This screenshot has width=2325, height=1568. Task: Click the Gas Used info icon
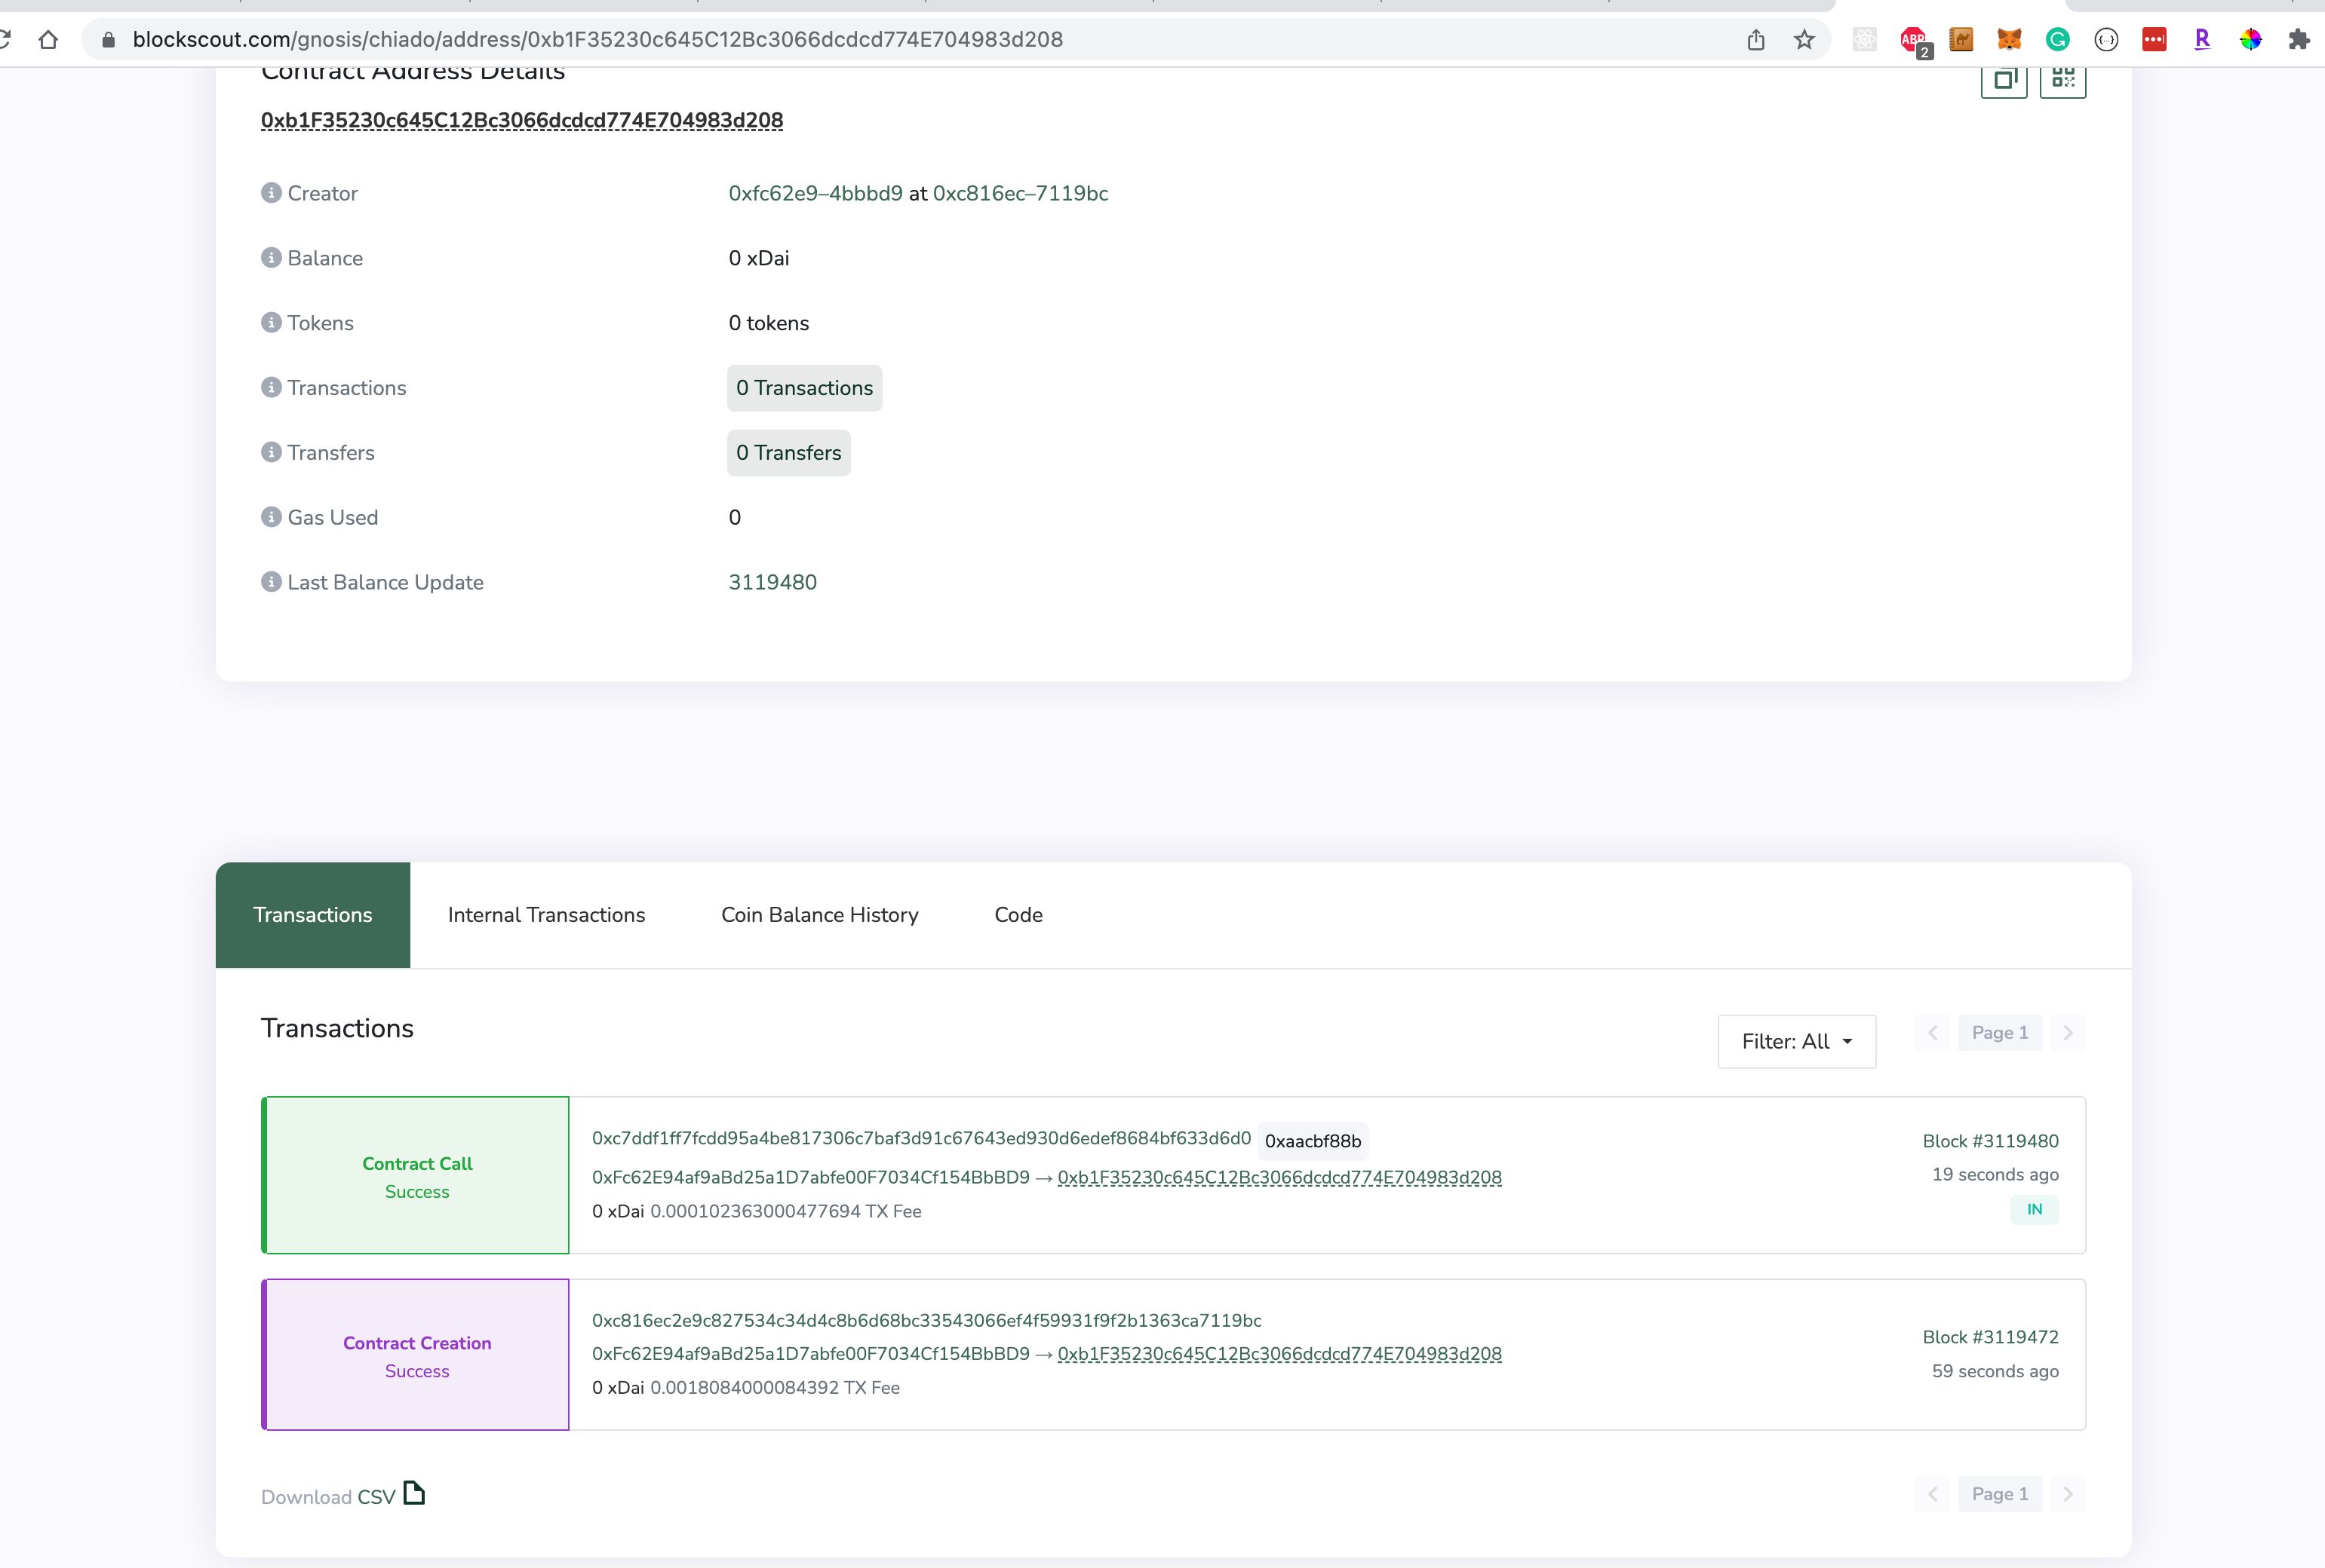coord(271,516)
